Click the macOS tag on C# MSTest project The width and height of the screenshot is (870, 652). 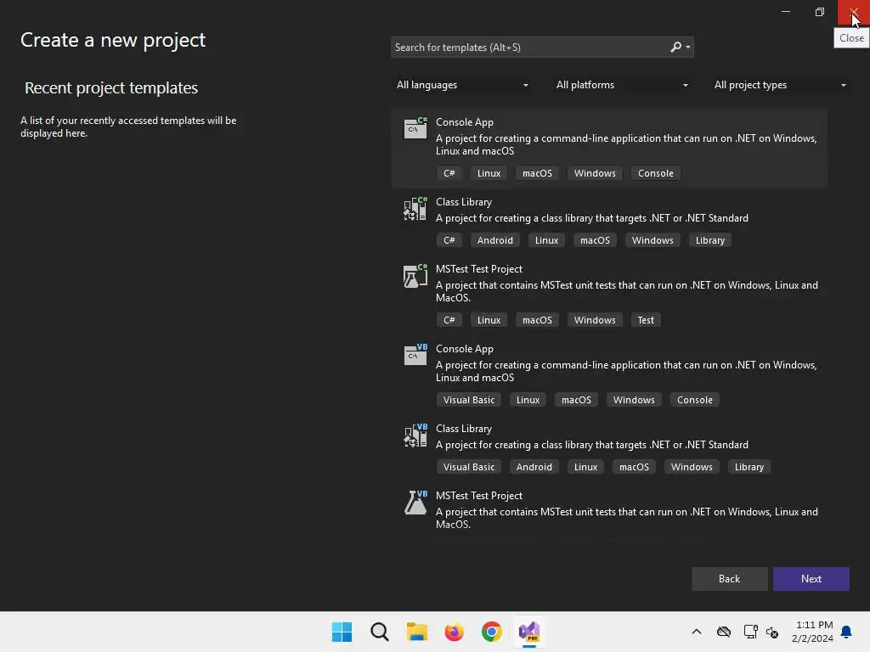click(x=537, y=320)
